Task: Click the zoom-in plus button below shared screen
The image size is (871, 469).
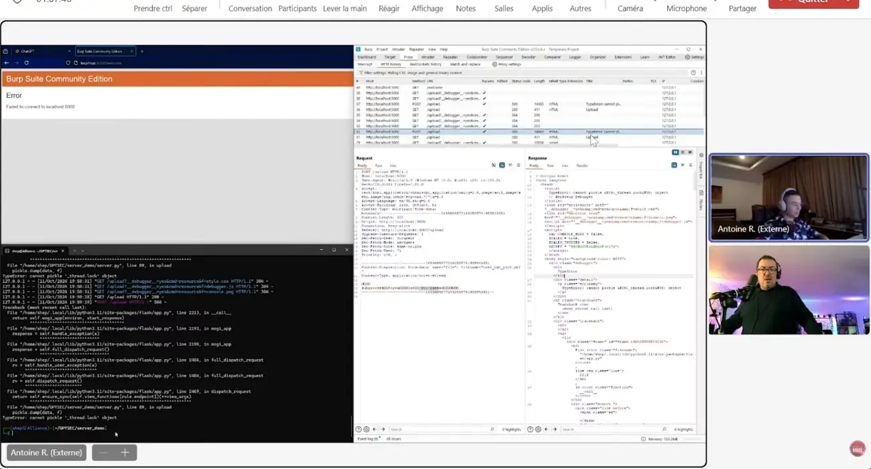Action: (x=125, y=452)
